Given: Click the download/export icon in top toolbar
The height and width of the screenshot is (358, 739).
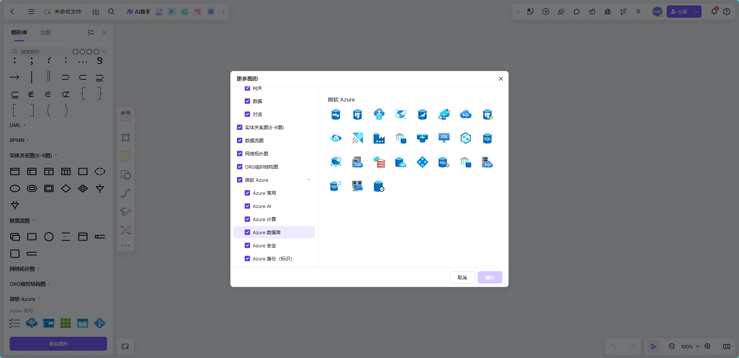Looking at the screenshot, I should 96,12.
